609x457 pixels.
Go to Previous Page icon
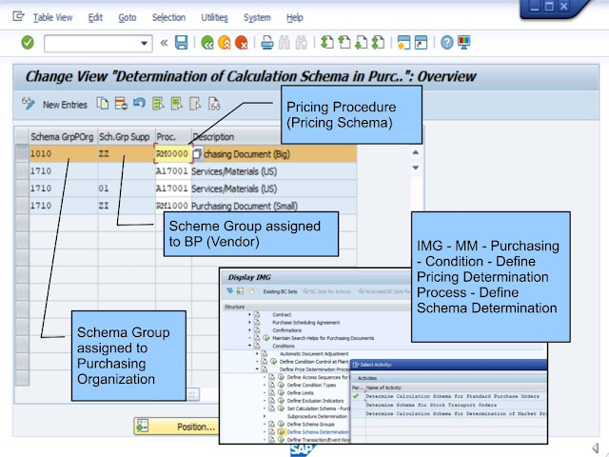(x=344, y=42)
